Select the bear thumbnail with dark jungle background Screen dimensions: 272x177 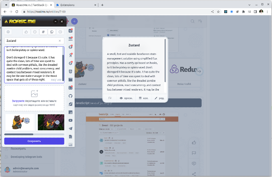pos(51,122)
